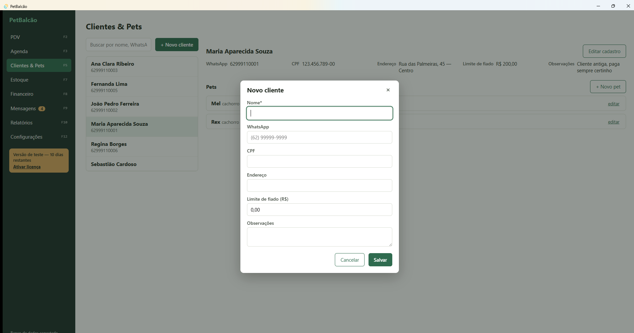Click the Maria Aparecida Souza detail heading
This screenshot has height=333, width=634.
coord(239,51)
